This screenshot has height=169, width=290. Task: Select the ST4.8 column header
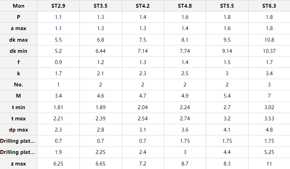185,6
